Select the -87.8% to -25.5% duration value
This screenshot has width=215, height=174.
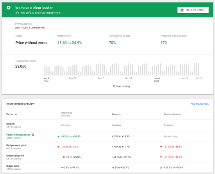coord(173,147)
